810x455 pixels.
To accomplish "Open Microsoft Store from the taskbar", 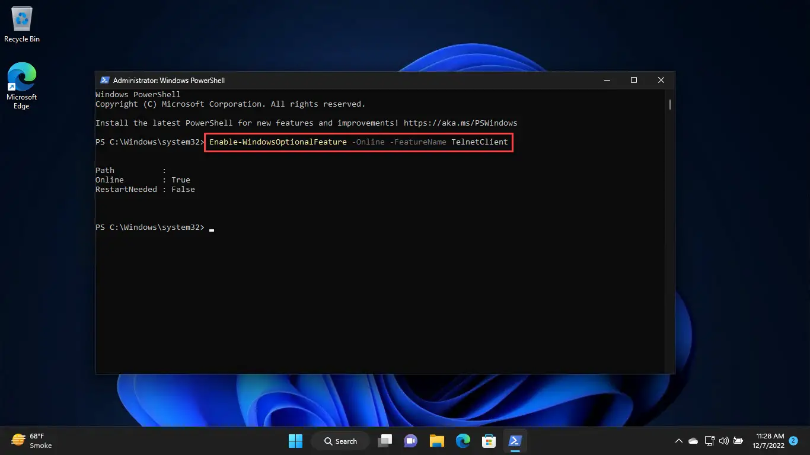I will 489,441.
